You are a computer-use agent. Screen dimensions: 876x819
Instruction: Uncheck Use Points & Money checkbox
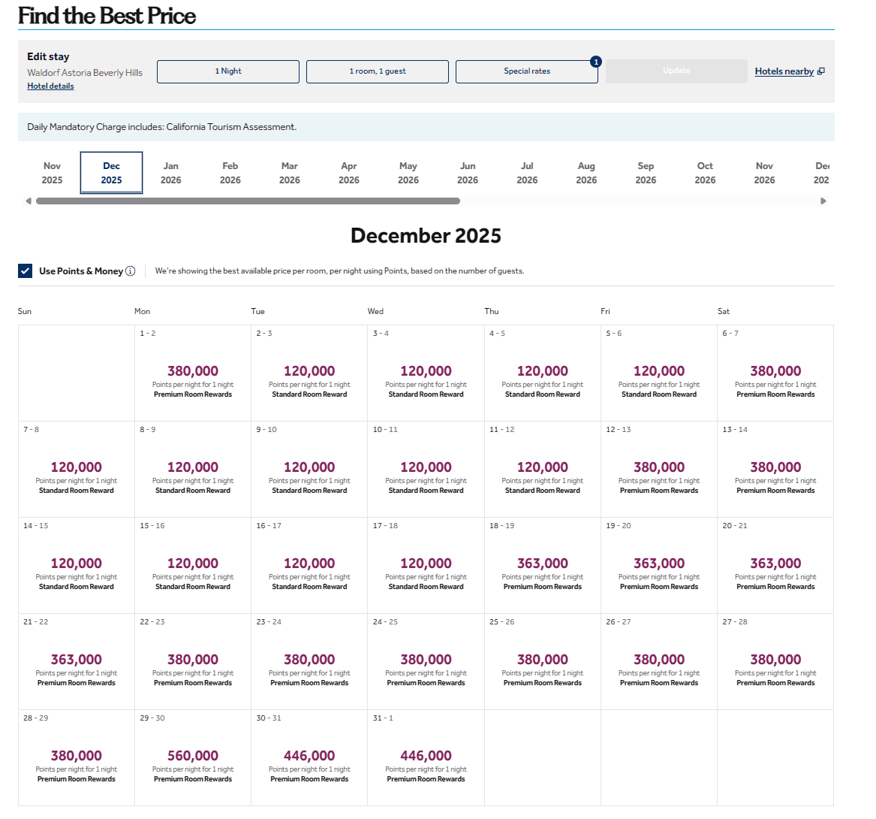point(26,271)
